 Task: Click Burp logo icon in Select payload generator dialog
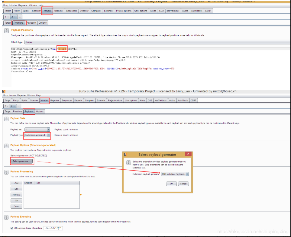tap(125, 155)
